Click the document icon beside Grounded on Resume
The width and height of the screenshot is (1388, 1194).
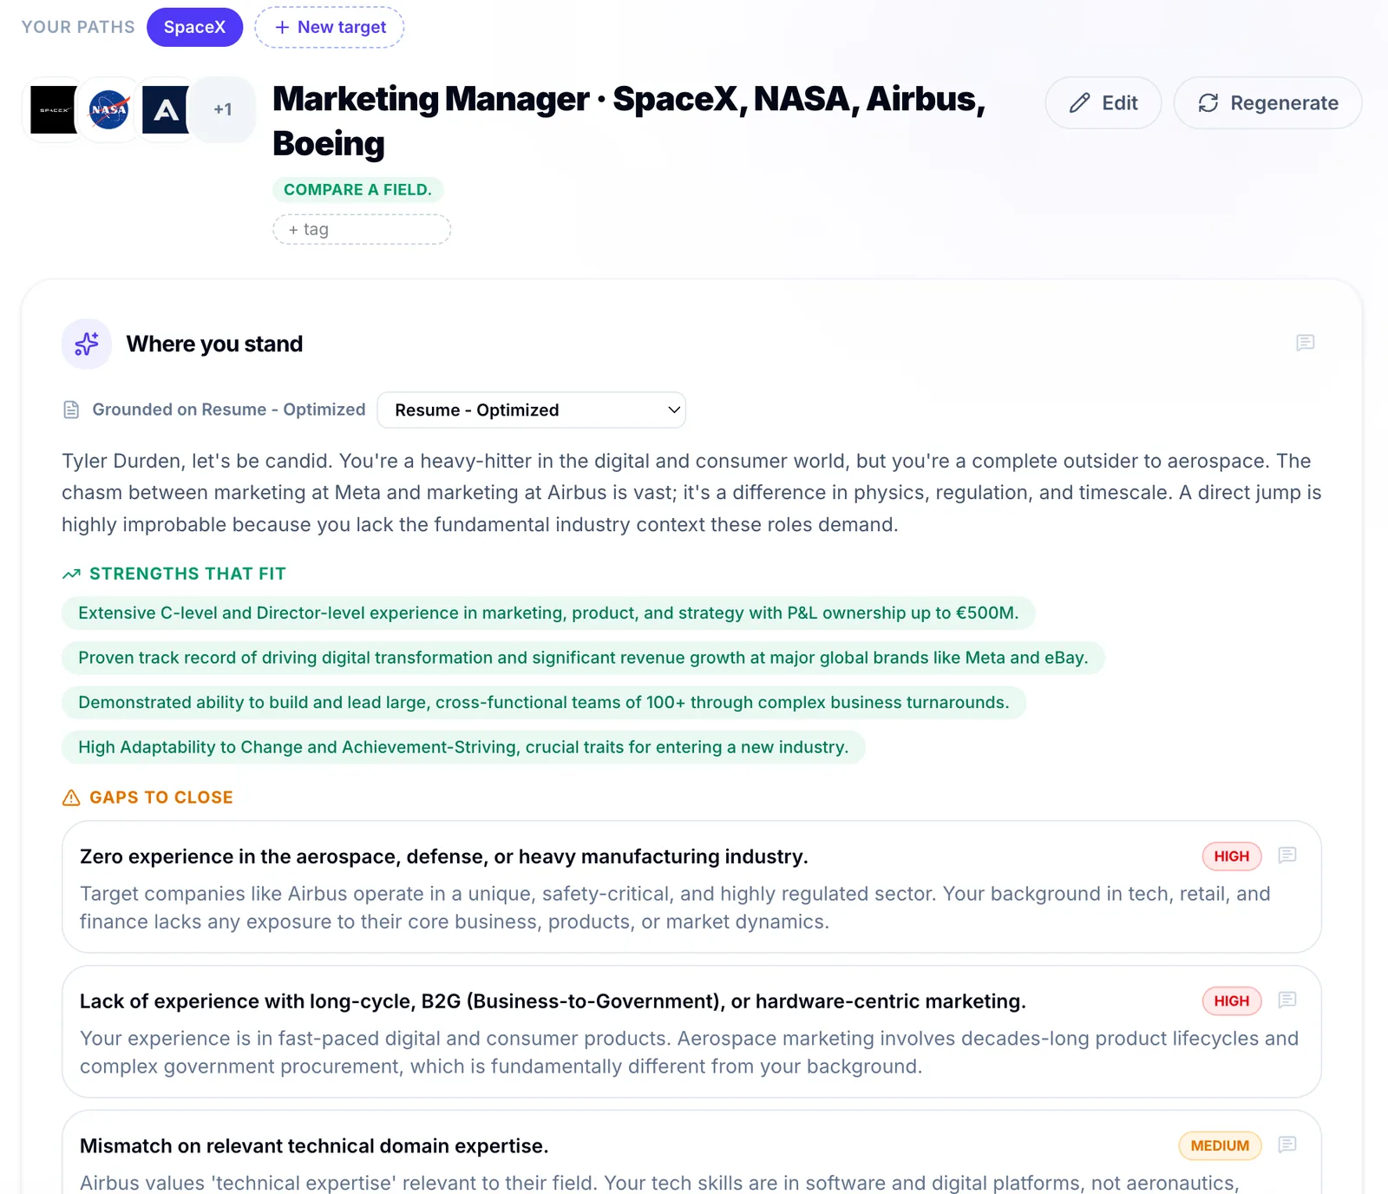click(71, 410)
